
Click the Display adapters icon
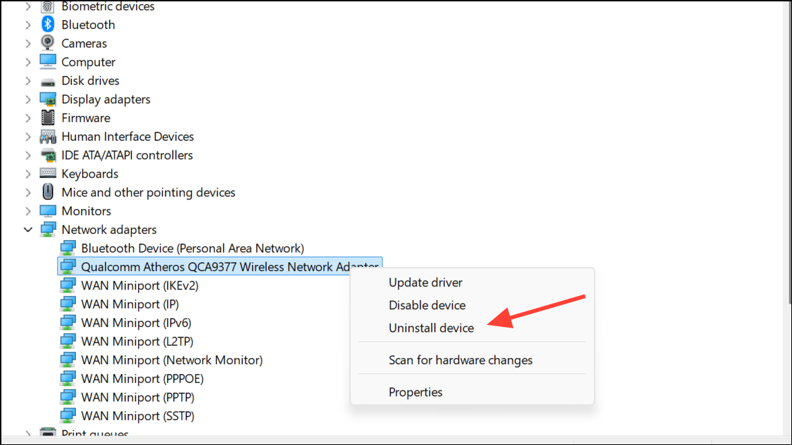click(48, 99)
